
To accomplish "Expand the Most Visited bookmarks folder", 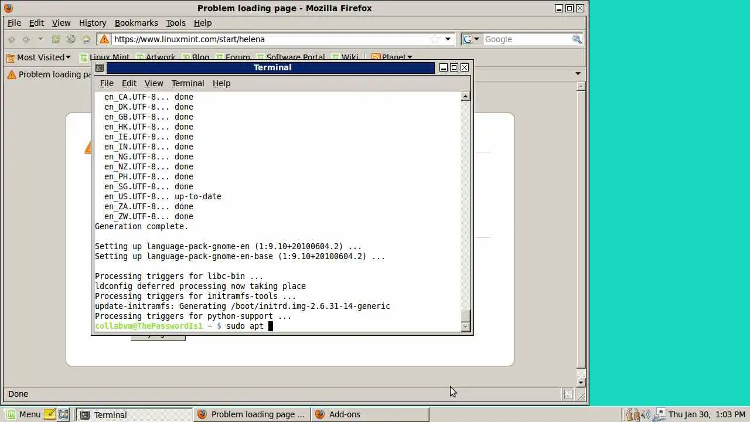I will pos(39,57).
